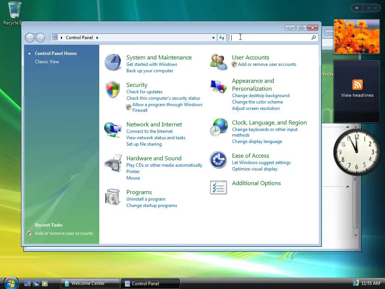The image size is (385, 289).
Task: Open Play CDs or other media automatically
Action: 164,165
